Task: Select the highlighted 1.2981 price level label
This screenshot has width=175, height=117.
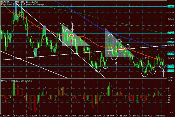Action: pos(171,33)
